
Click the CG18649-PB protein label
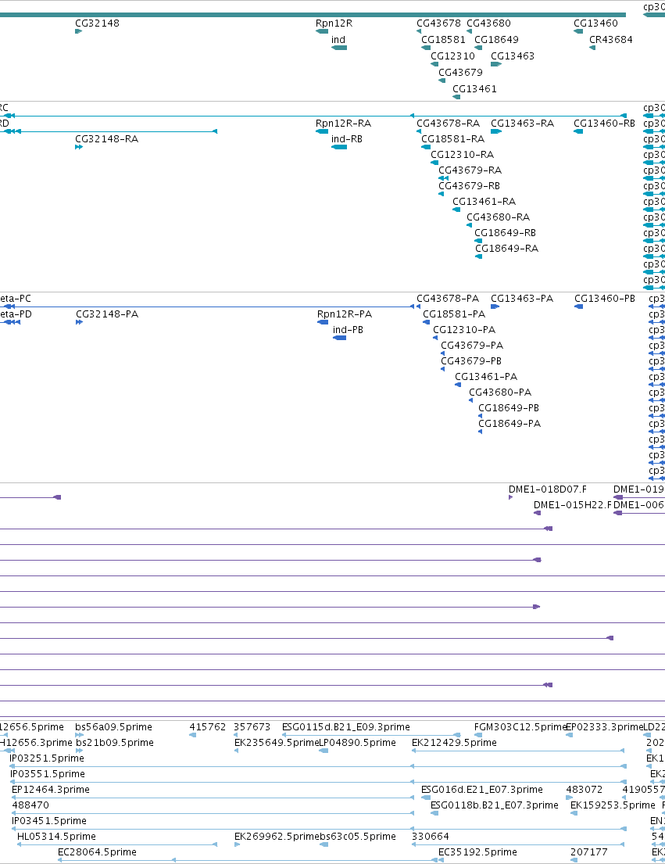(x=509, y=407)
